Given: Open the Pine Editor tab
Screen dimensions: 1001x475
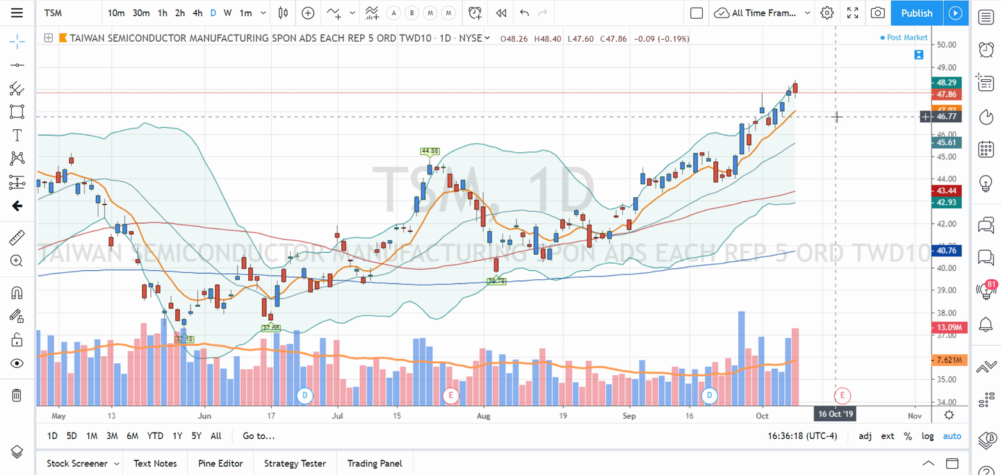Looking at the screenshot, I should 220,463.
